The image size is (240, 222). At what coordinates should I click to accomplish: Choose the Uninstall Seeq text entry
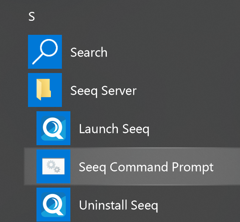(118, 205)
